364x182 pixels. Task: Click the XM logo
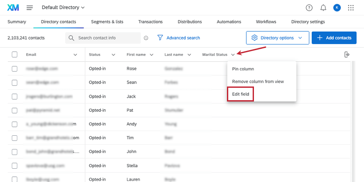[x=13, y=8]
